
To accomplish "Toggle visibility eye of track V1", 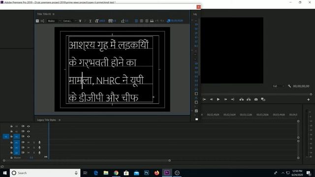I will (x=29, y=137).
